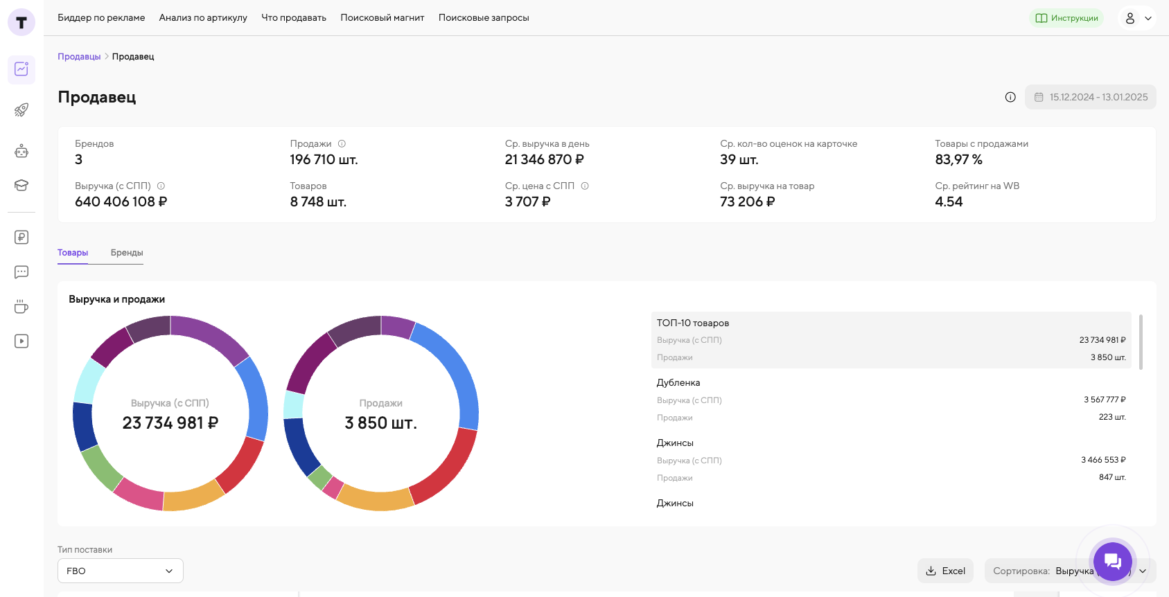Open the video play sidebar icon
This screenshot has height=597, width=1169.
pos(21,341)
